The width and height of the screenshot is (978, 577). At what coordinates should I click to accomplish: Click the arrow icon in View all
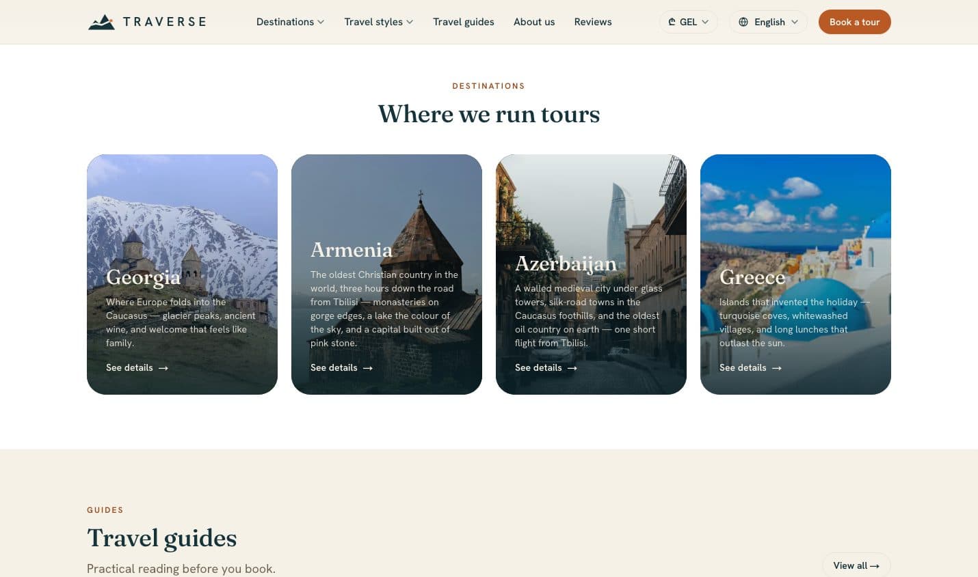pos(875,566)
